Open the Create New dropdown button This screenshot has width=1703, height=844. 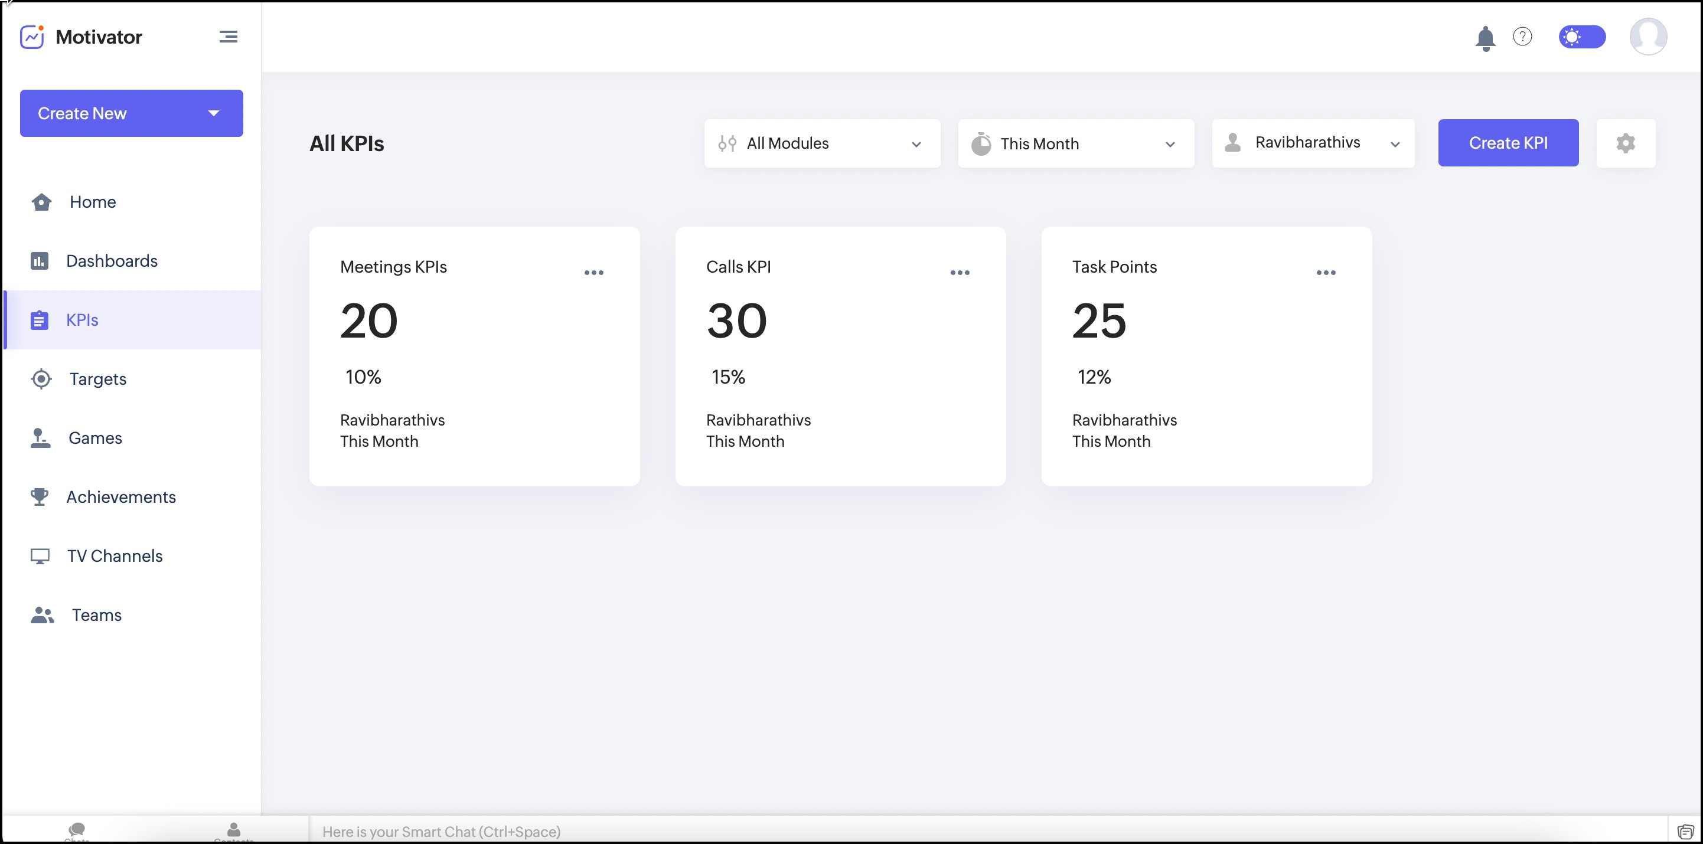click(x=131, y=113)
